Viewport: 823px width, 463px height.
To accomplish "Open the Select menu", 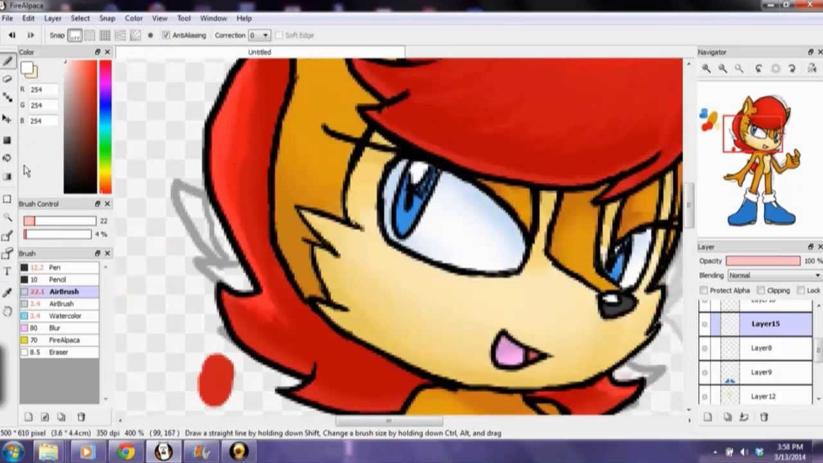I will click(x=80, y=19).
